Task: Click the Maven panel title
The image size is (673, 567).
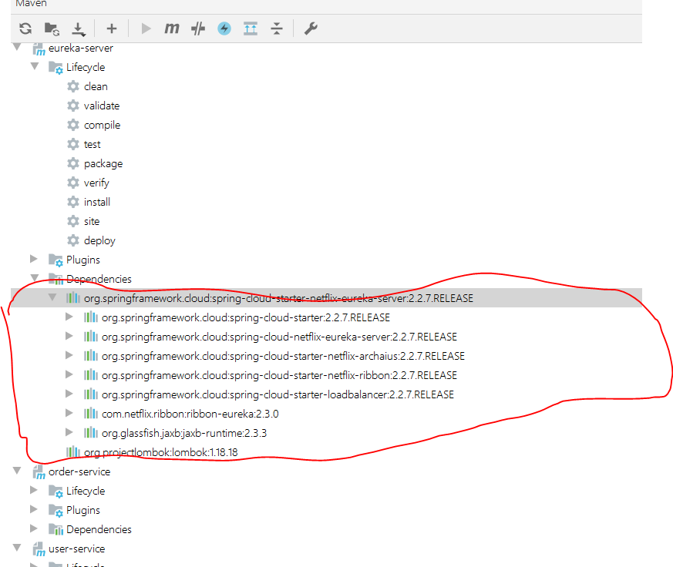Action: (x=31, y=3)
